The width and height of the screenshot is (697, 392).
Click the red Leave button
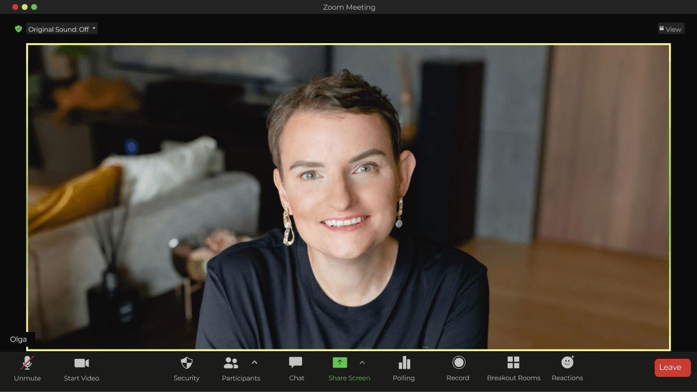[672, 368]
